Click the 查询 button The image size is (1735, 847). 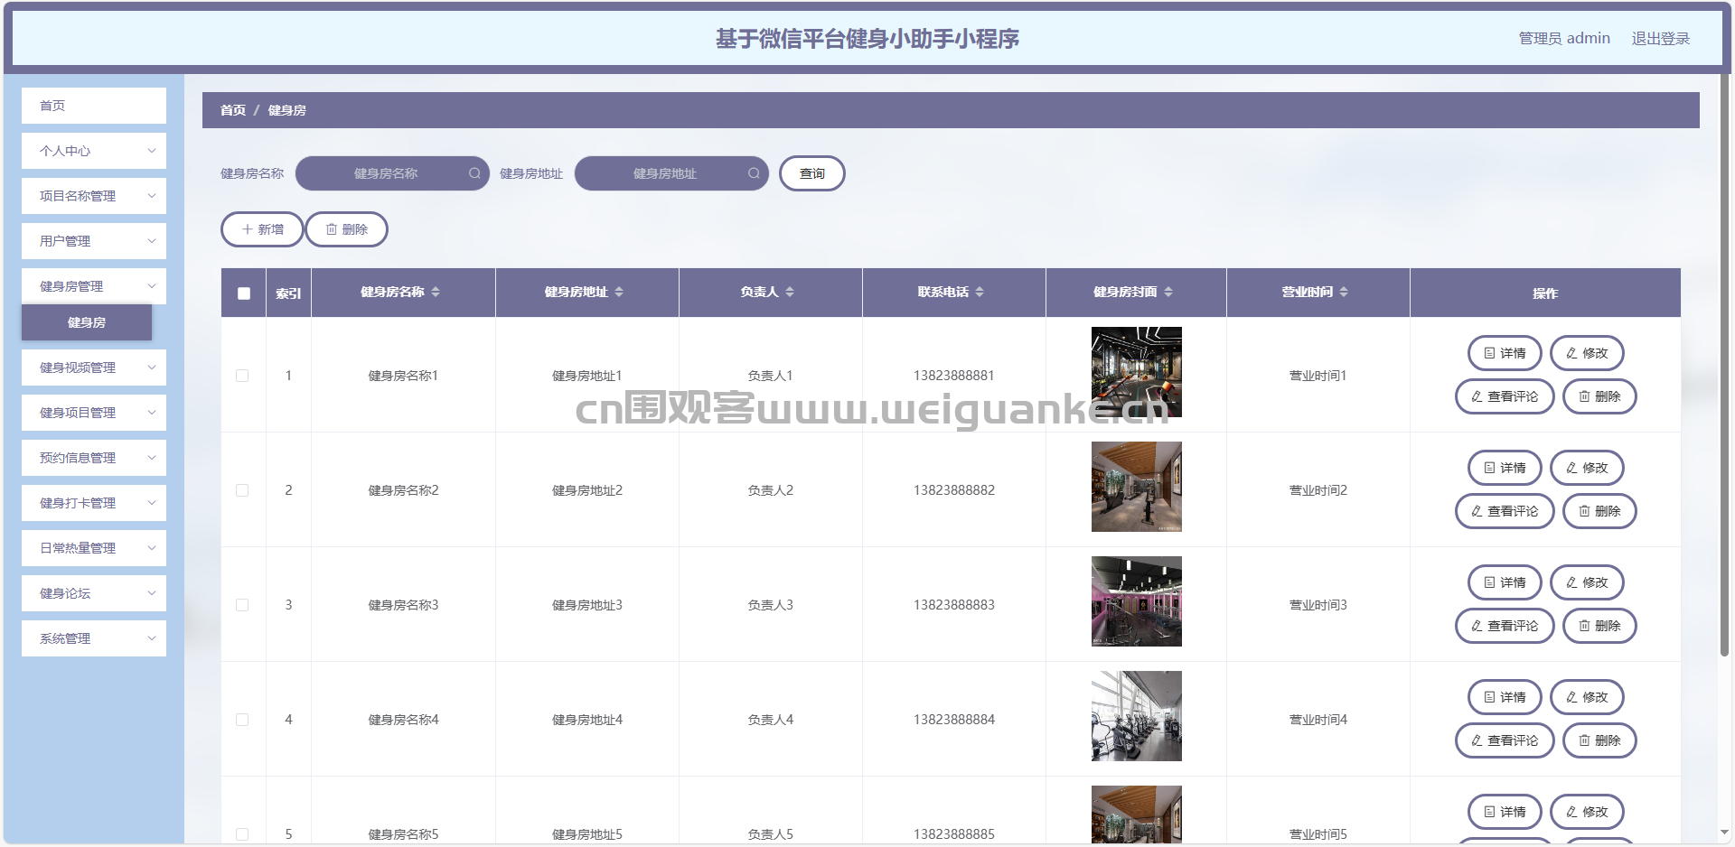(811, 173)
